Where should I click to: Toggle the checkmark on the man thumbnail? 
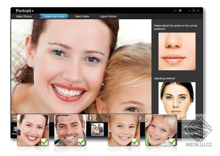pos(82,142)
